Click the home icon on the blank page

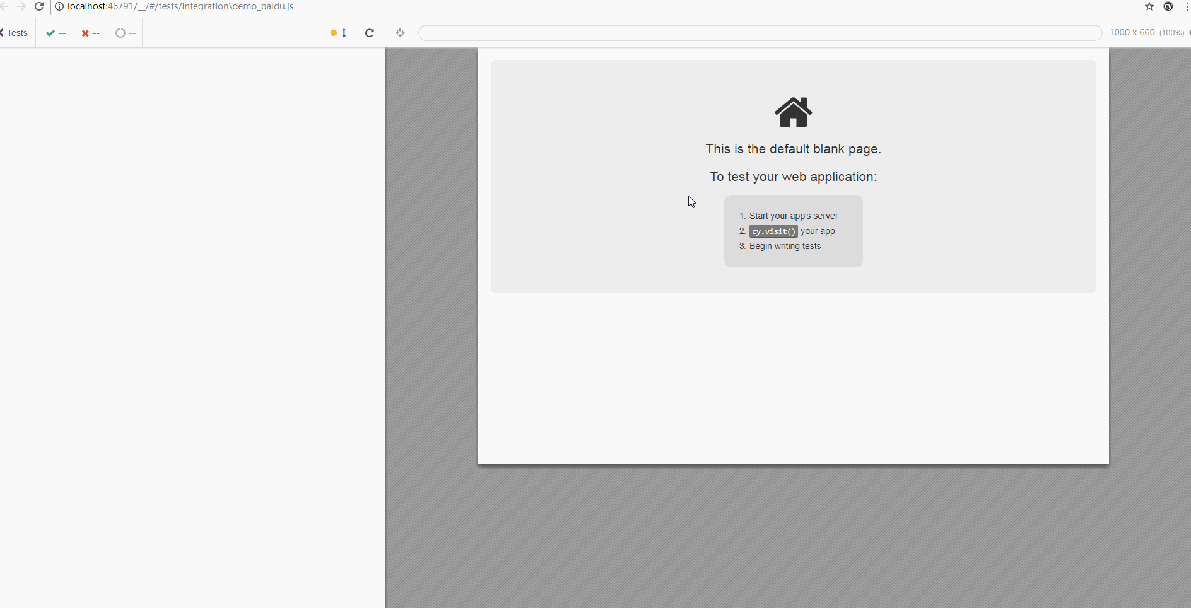[x=793, y=112]
